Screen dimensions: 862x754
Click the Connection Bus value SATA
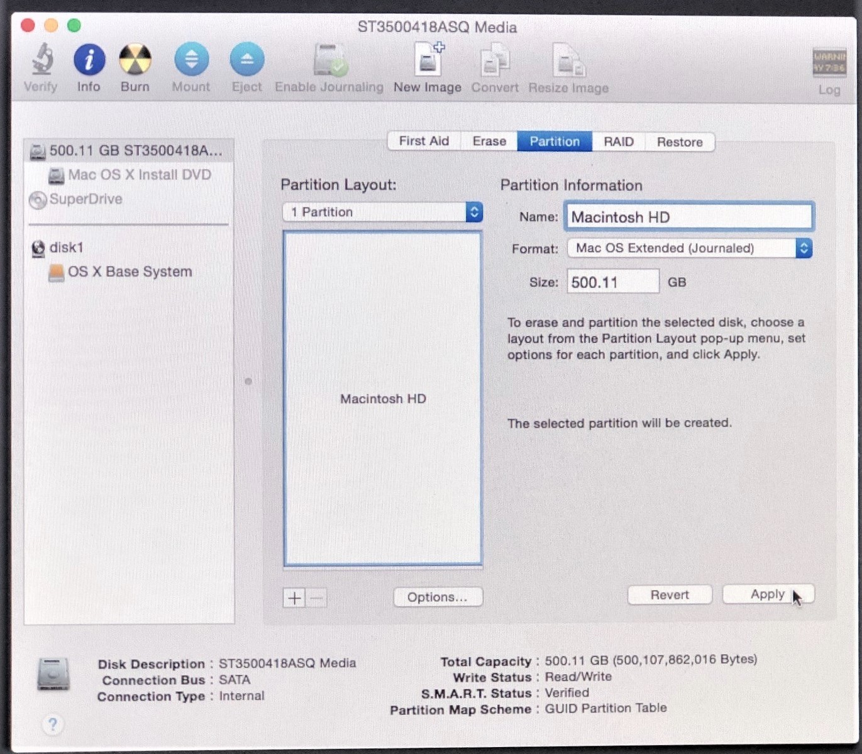[x=235, y=680]
